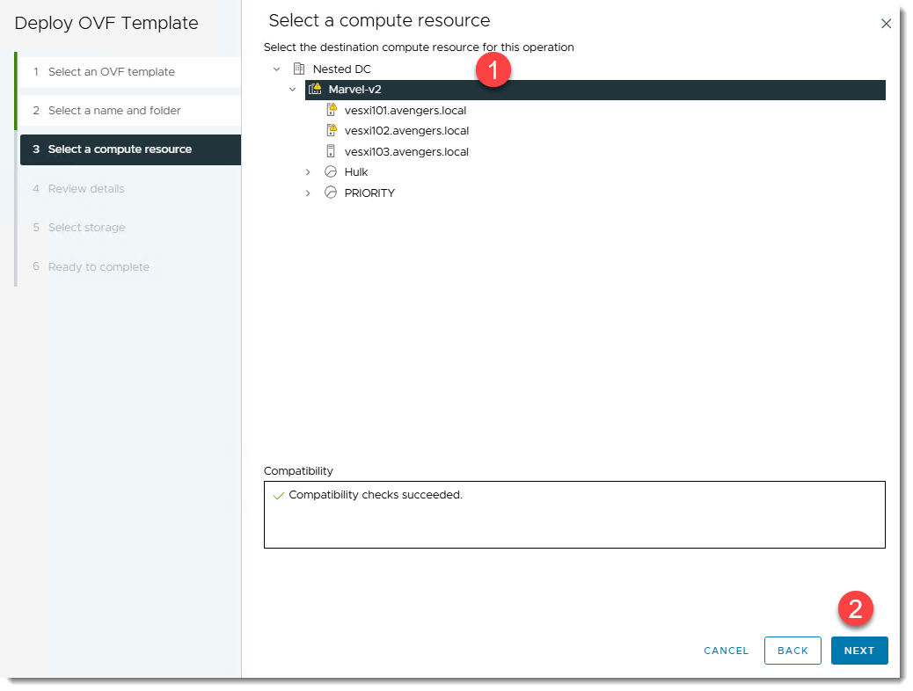Expand the Hulk resource pool
913x691 pixels.
click(x=308, y=172)
